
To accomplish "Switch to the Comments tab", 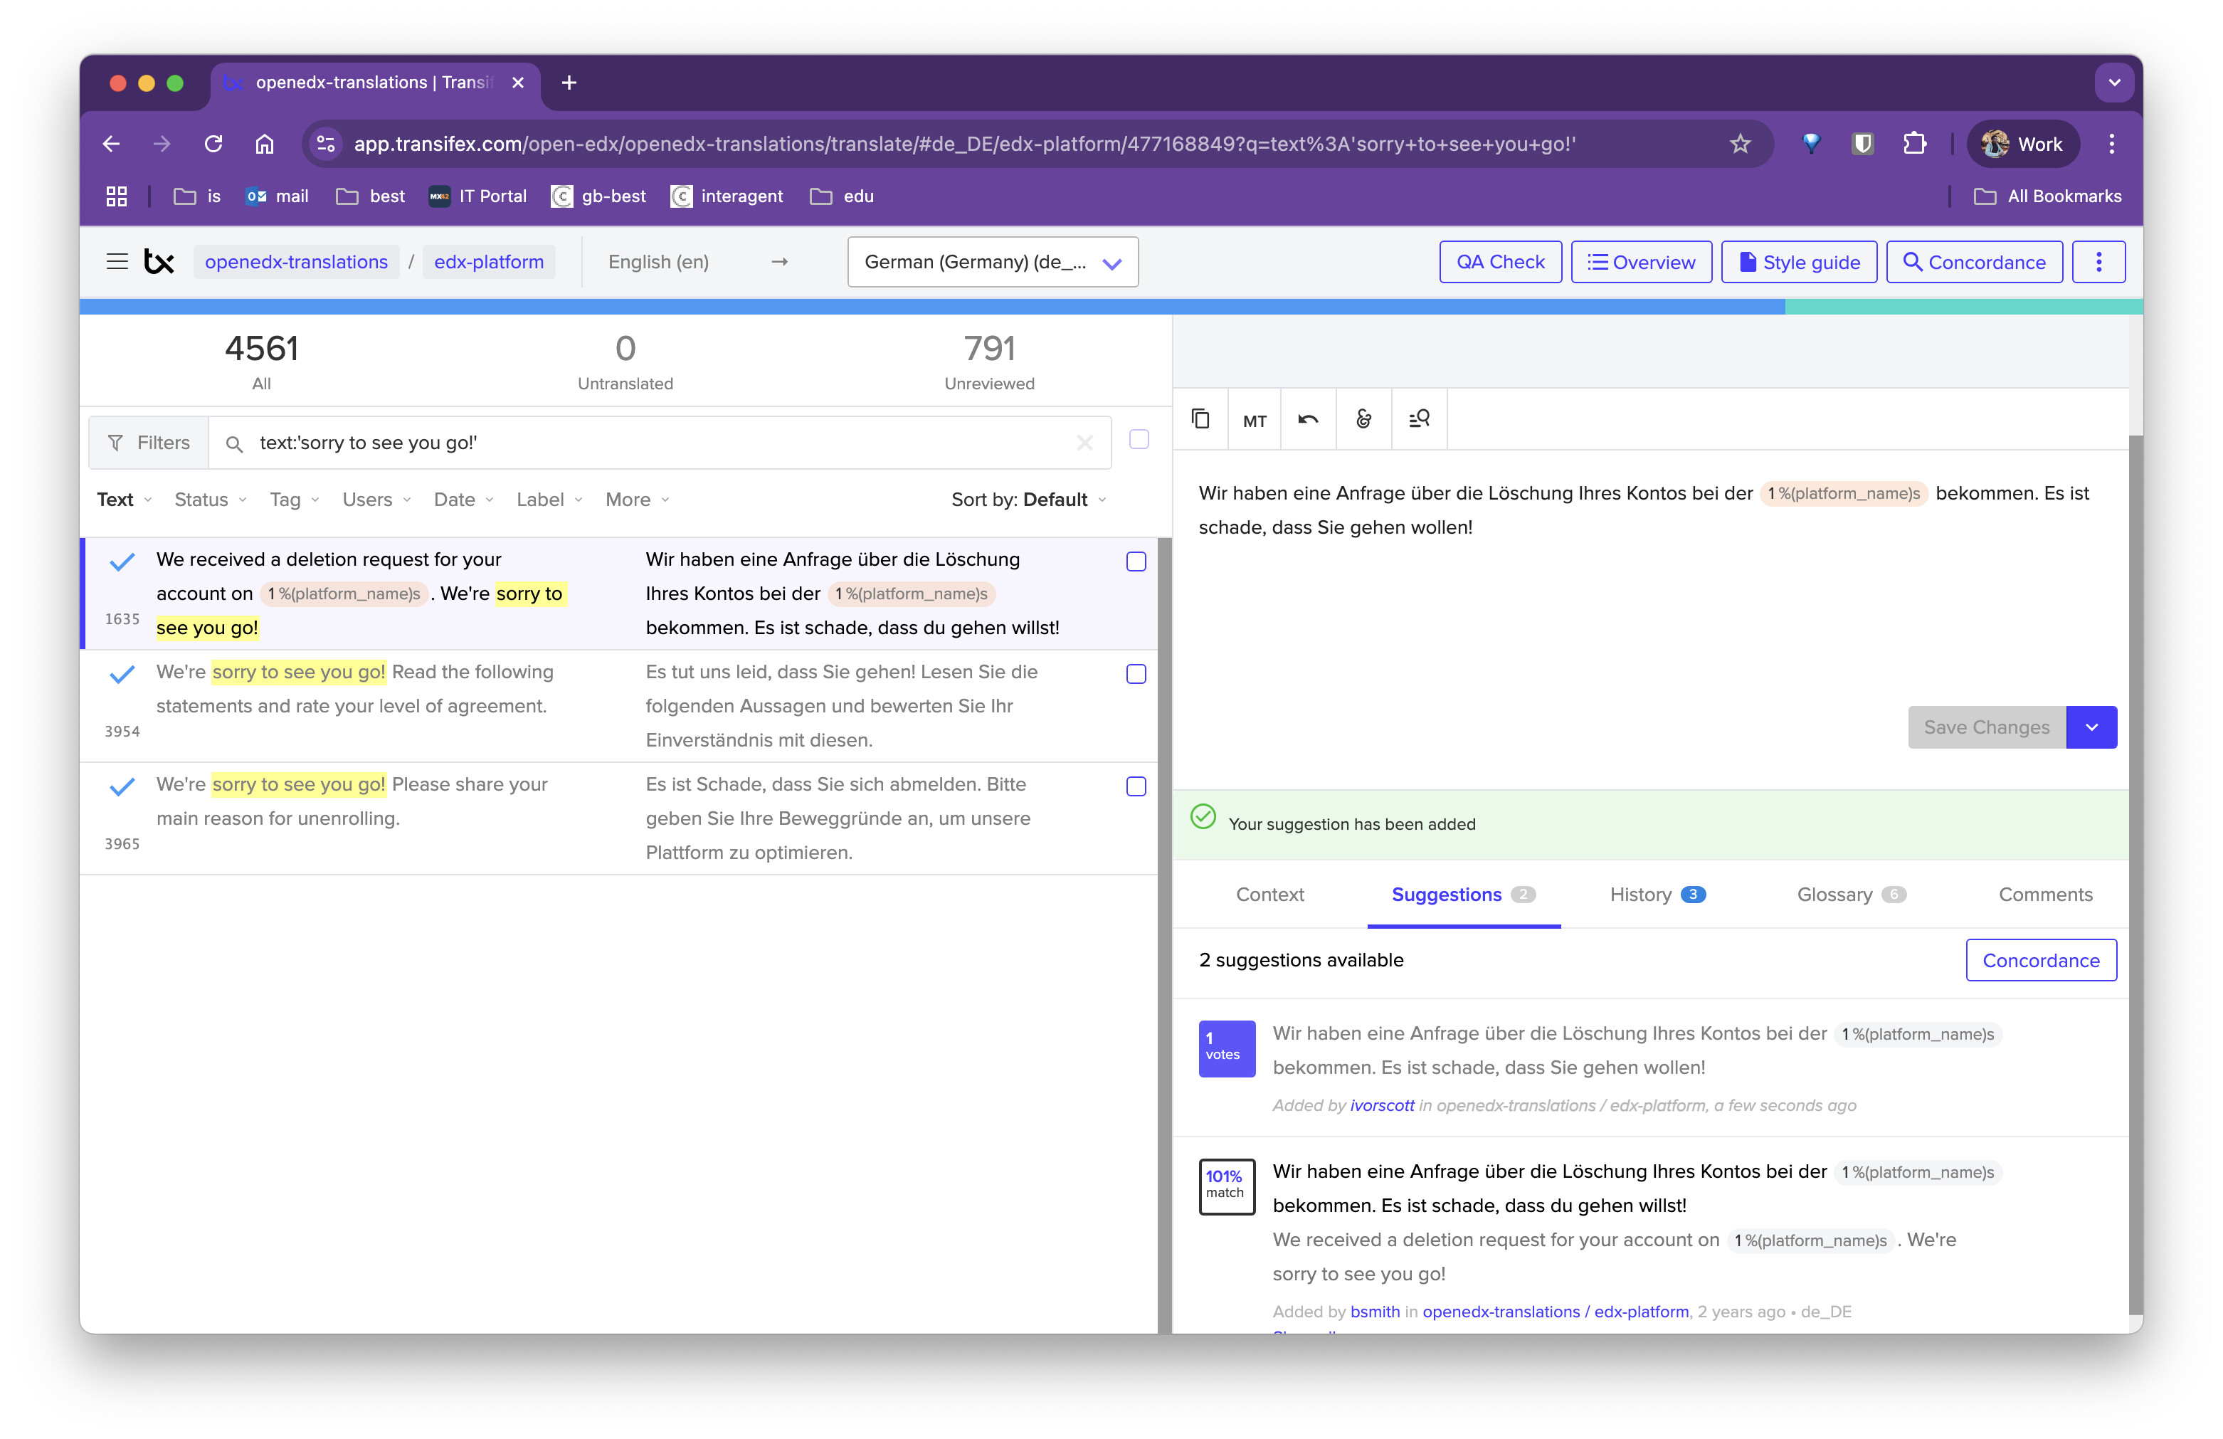I will [x=2044, y=895].
